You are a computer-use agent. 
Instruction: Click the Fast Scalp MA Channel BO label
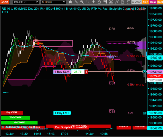tap(71, 127)
